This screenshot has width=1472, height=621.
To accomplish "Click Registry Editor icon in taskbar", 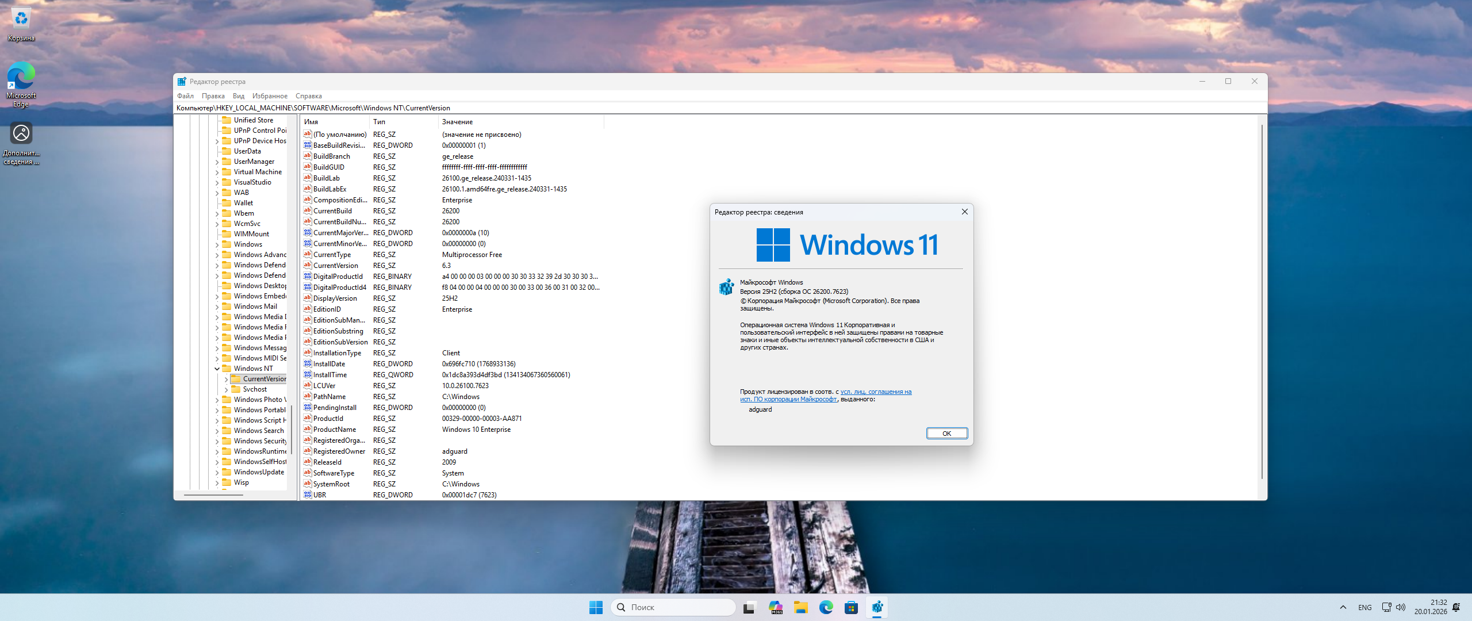I will 877,607.
